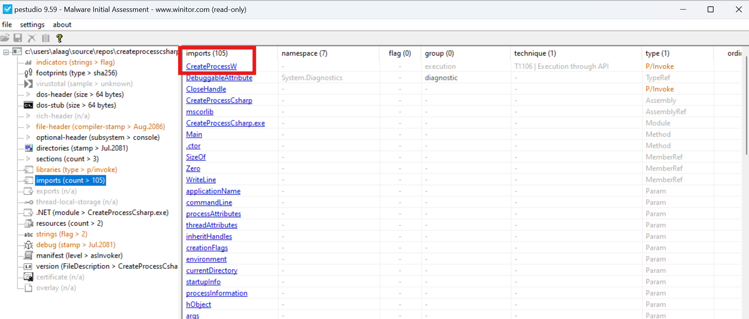The height and width of the screenshot is (319, 749).
Task: Expand the sections tree node
Action: click(x=28, y=159)
